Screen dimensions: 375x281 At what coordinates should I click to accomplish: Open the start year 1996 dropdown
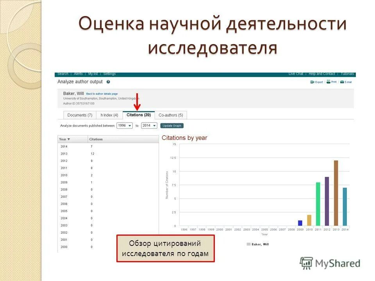click(125, 125)
